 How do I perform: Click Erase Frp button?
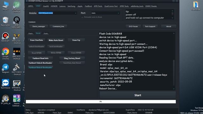76,40
